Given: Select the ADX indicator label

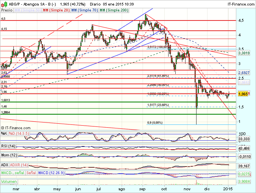Looking at the screenshot, I should (5, 165).
